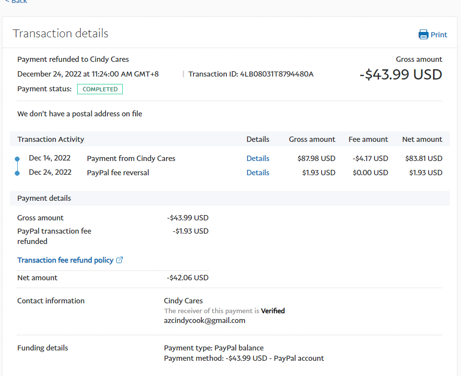
Task: Select the Payment from Cindy Cares row text
Action: coord(131,159)
